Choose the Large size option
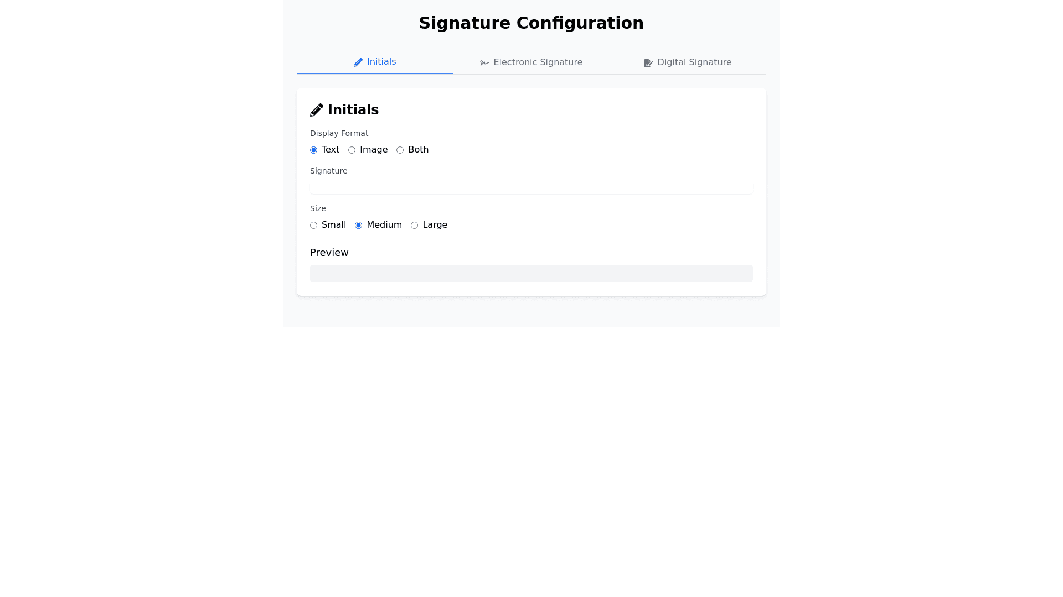The image size is (1063, 597). 415,226
